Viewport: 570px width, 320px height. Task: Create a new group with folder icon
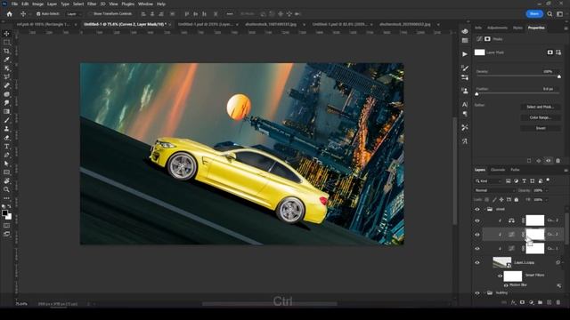tap(541, 302)
